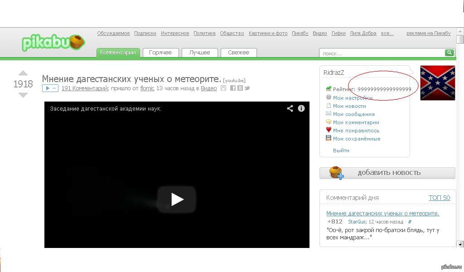
Task: Share the post on Facebook
Action: [233, 88]
